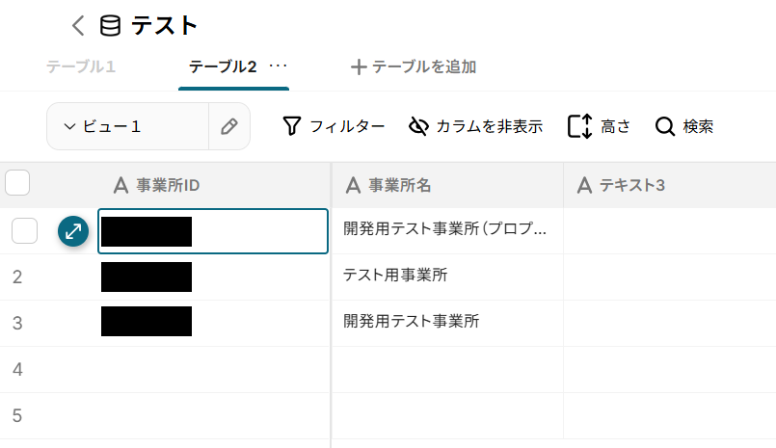
Task: Open the テーブル2 three-dot options menu
Action: 279,66
